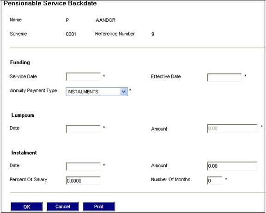Screen dimensions: 266x213
Task: Click the surname AANDOR
Action: coord(105,20)
